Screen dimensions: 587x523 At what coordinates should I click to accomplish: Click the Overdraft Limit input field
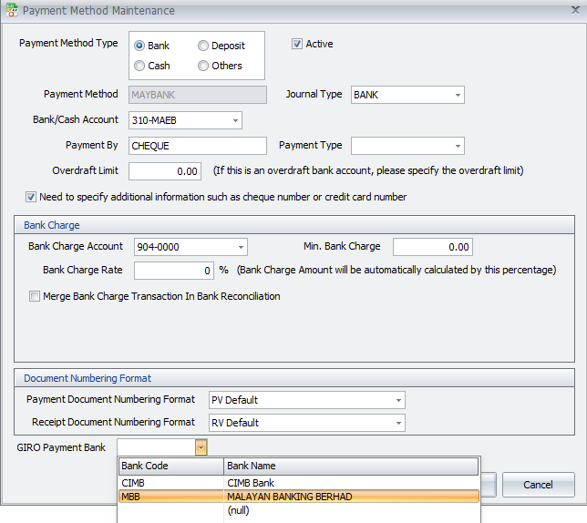pos(165,171)
